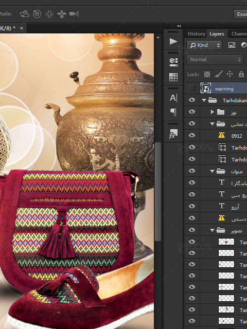Screen dimensions: 247x329
Task: Select the 3D video camera icon
Action: pos(74,14)
